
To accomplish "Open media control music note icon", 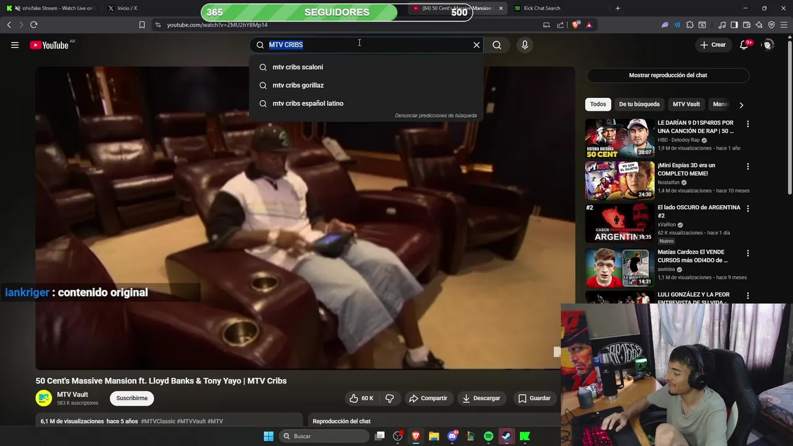I will click(722, 25).
